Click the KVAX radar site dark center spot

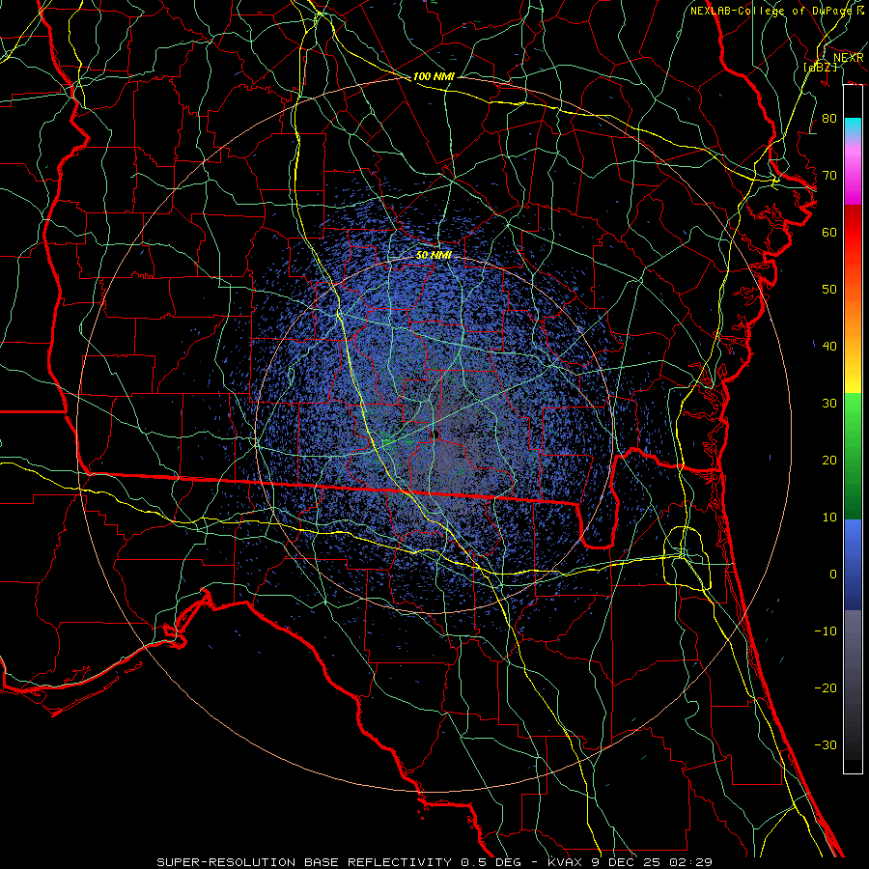click(x=437, y=434)
